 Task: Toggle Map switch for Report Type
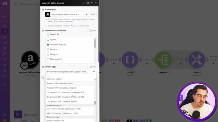tap(90, 67)
